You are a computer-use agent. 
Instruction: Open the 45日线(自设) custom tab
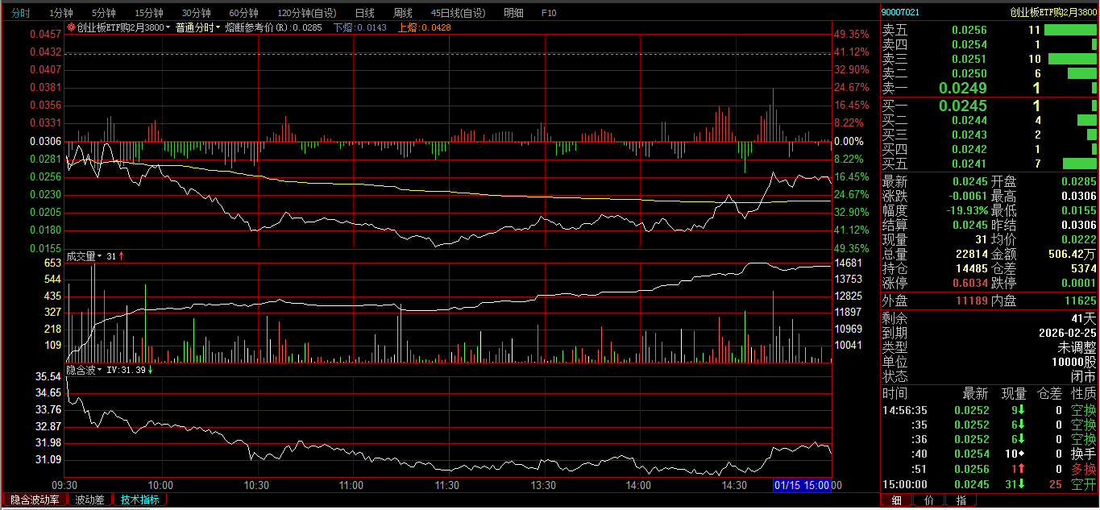[x=459, y=13]
